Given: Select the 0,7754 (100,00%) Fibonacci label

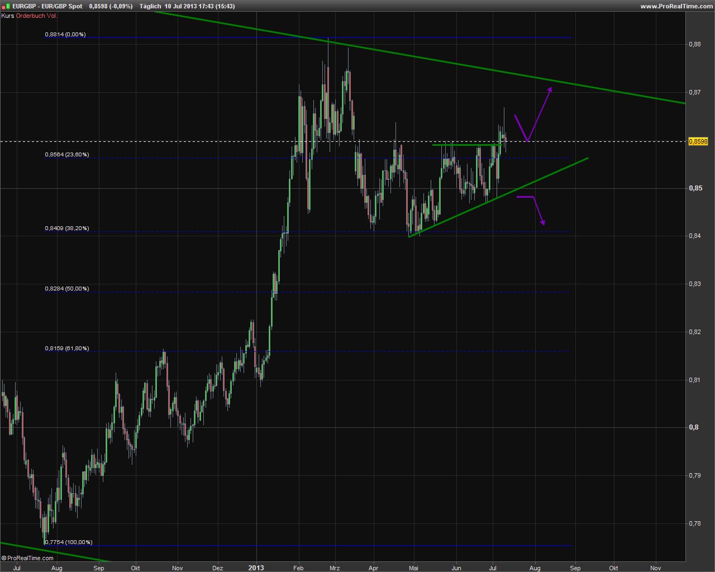Looking at the screenshot, I should click(x=69, y=542).
